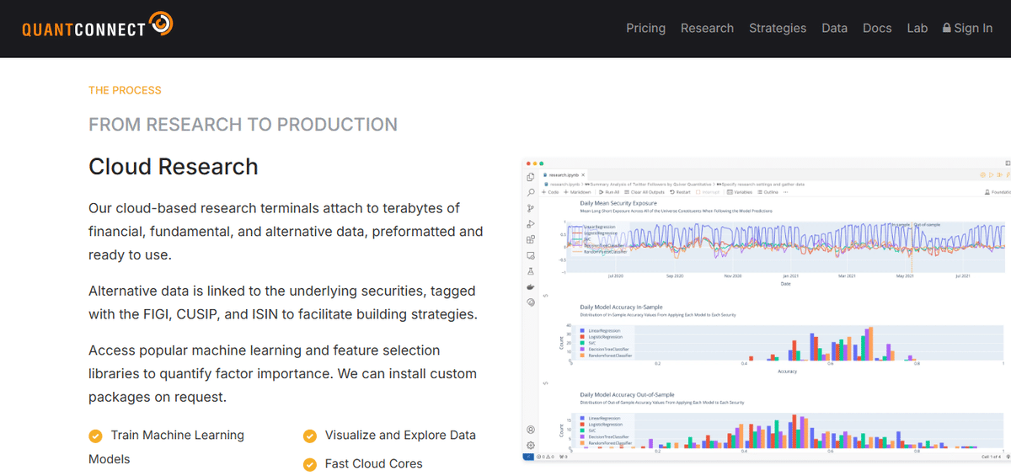
Task: Click Clear All Outputs in notebook toolbar
Action: click(x=643, y=192)
